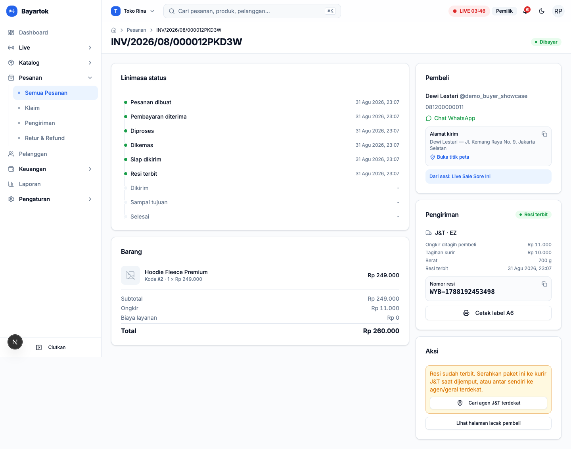Open Buka titik peta map link
This screenshot has width=571, height=449.
click(450, 157)
